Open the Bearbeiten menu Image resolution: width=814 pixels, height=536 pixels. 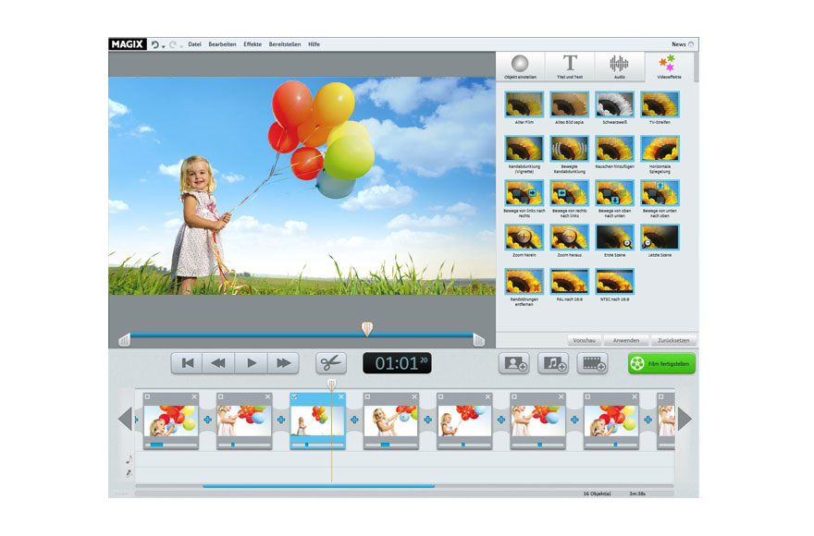tap(222, 44)
